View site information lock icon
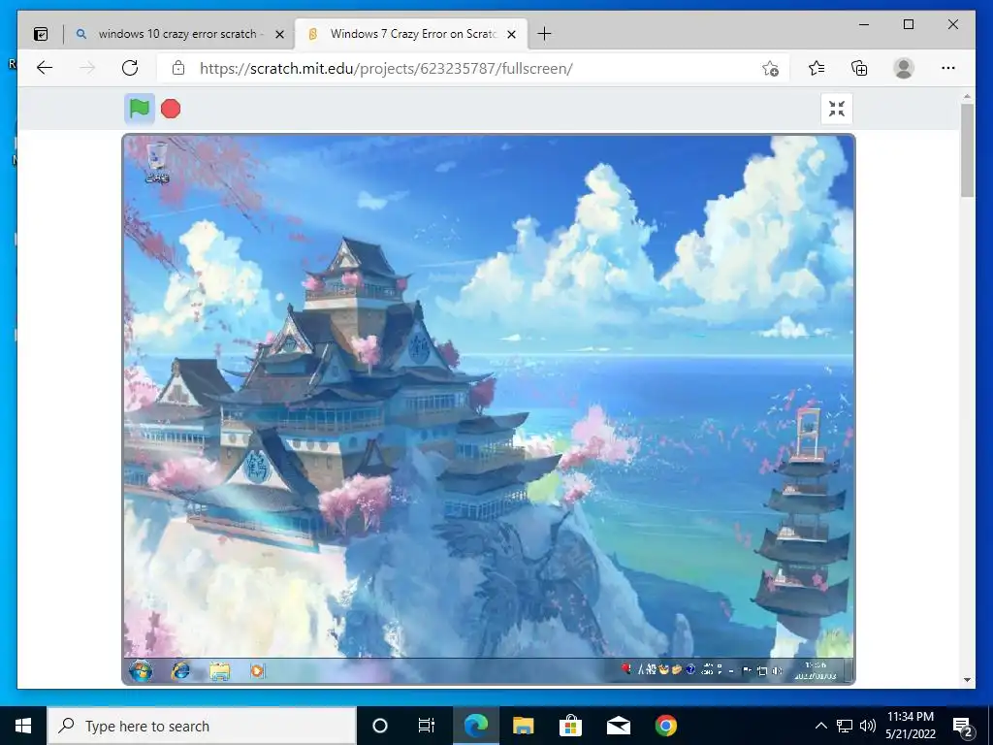Screen dimensions: 993x745 178,69
